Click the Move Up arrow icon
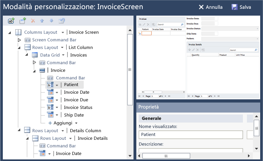 42,21
